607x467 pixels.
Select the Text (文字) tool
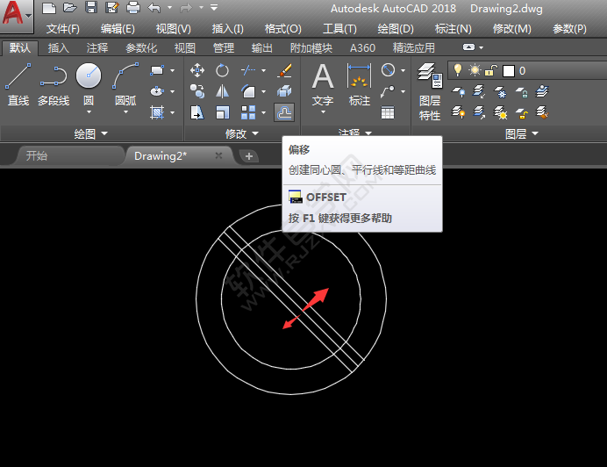[x=323, y=84]
